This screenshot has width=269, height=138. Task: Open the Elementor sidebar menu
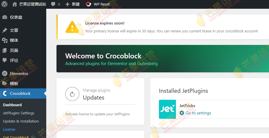(x=19, y=74)
